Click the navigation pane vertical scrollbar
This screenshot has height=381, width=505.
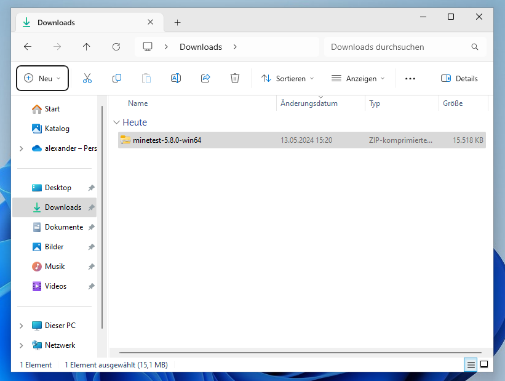[102, 217]
